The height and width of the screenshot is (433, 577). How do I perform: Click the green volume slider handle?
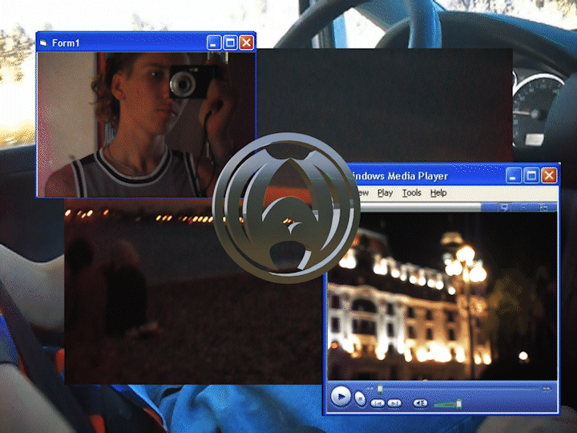click(x=459, y=404)
